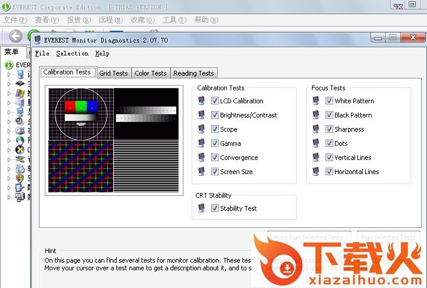427x288 pixels.
Task: Toggle the Black Pattern checkbox
Action: [x=329, y=115]
